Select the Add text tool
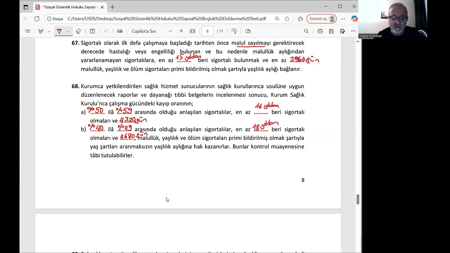450x253 pixels. (92, 31)
